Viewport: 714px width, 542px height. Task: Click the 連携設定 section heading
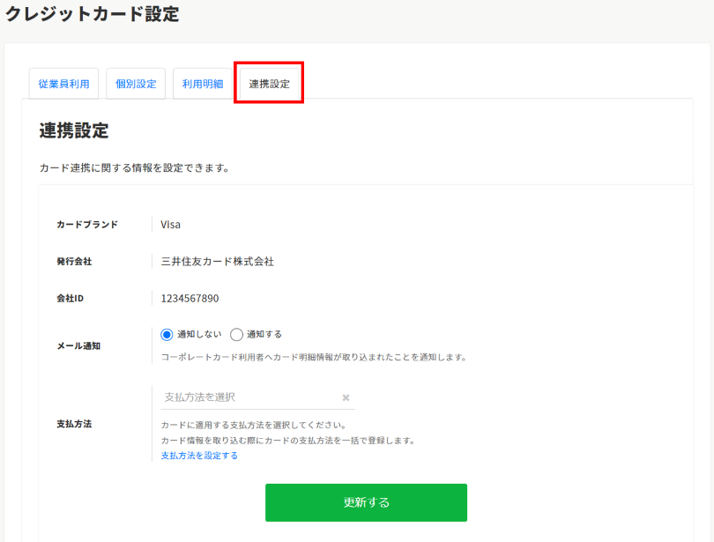pyautogui.click(x=74, y=131)
